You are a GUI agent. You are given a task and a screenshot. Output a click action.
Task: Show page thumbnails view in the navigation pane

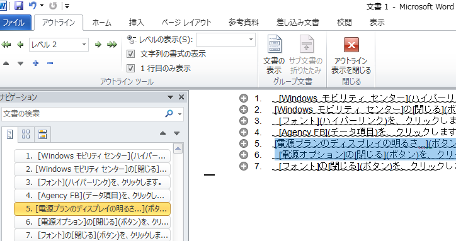coord(26,134)
